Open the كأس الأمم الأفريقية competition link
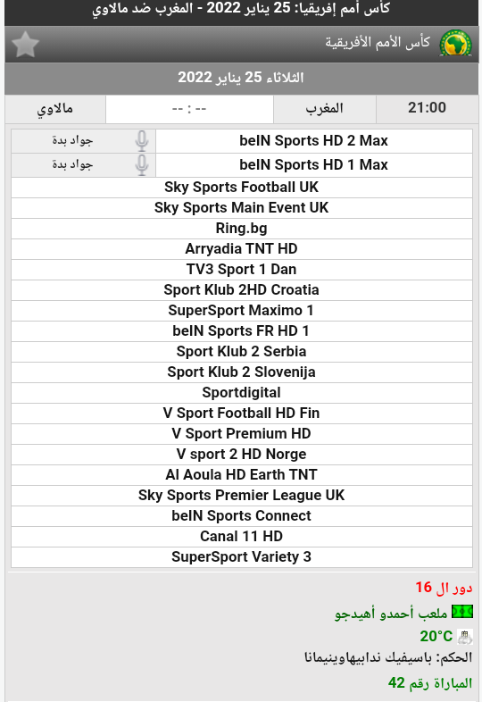The height and width of the screenshot is (702, 482). 378,43
